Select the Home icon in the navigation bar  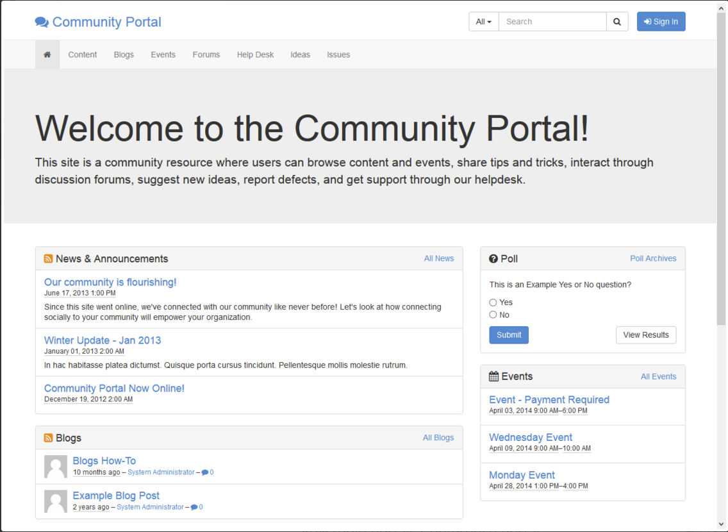click(47, 54)
